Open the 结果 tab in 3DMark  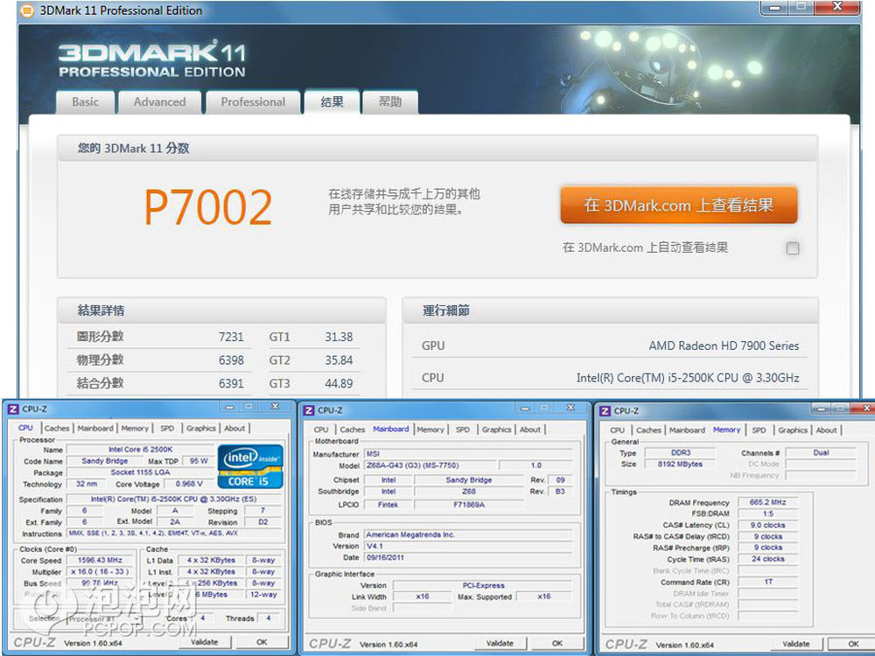coord(332,101)
